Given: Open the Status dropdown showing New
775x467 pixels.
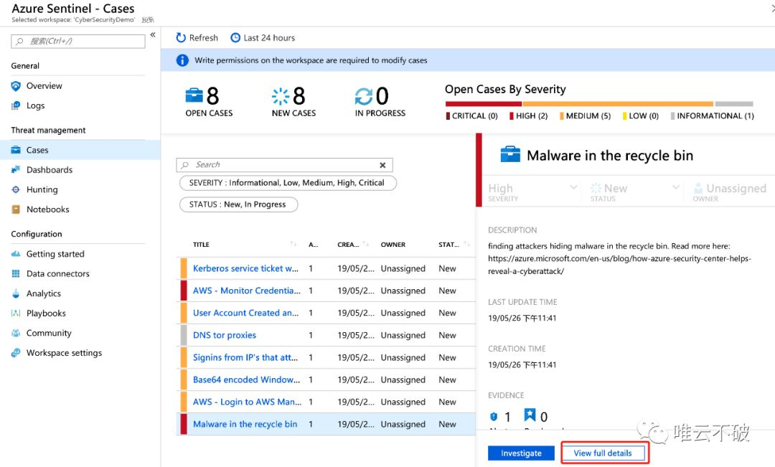Looking at the screenshot, I should pos(634,192).
